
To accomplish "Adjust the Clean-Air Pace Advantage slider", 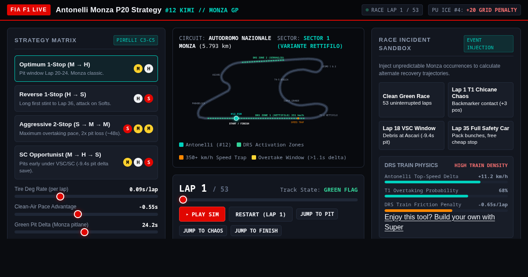I will (x=86, y=214).
